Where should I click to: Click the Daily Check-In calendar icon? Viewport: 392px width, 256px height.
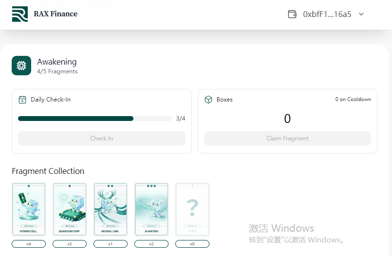22,100
